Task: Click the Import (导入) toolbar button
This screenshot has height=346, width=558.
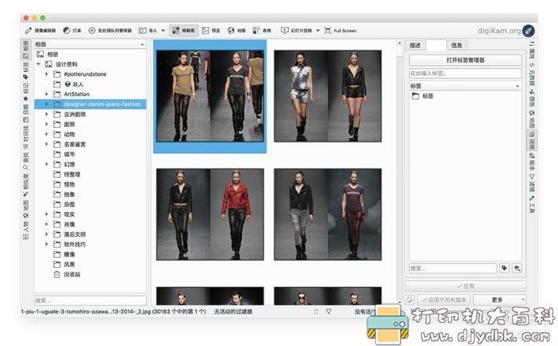Action: [x=148, y=31]
